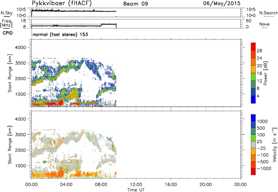Click the 'N.Search' legend label

point(269,13)
